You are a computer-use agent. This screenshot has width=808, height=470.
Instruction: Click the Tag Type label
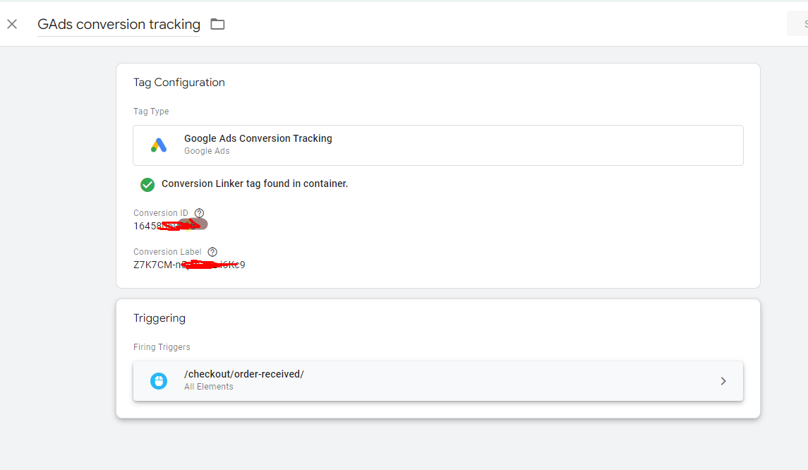coord(151,112)
